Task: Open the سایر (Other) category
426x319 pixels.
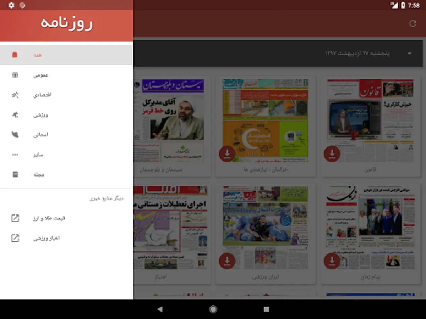Action: 67,155
